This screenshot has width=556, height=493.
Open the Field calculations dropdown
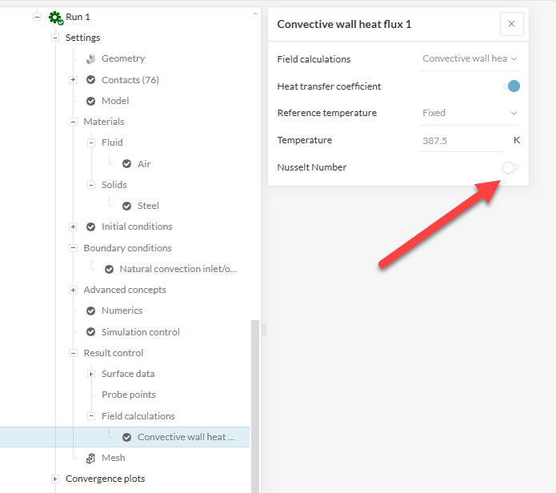[470, 58]
